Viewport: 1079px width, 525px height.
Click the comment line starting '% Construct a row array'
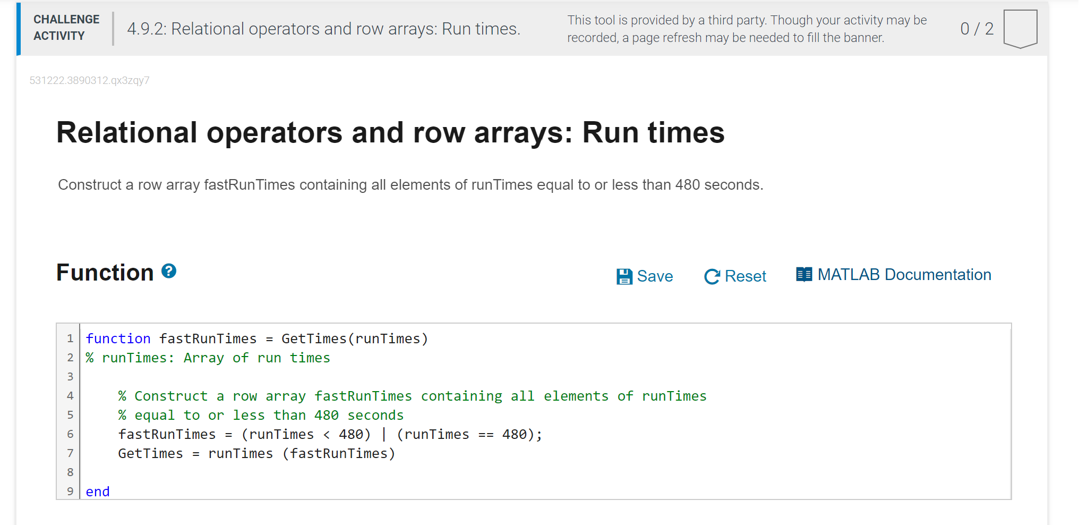point(413,396)
